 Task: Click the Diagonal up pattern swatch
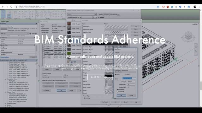[x=116, y=27]
